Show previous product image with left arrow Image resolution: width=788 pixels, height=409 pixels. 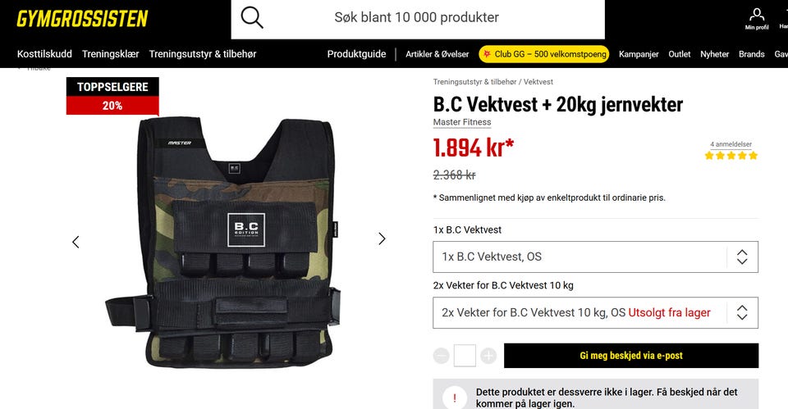coord(76,242)
